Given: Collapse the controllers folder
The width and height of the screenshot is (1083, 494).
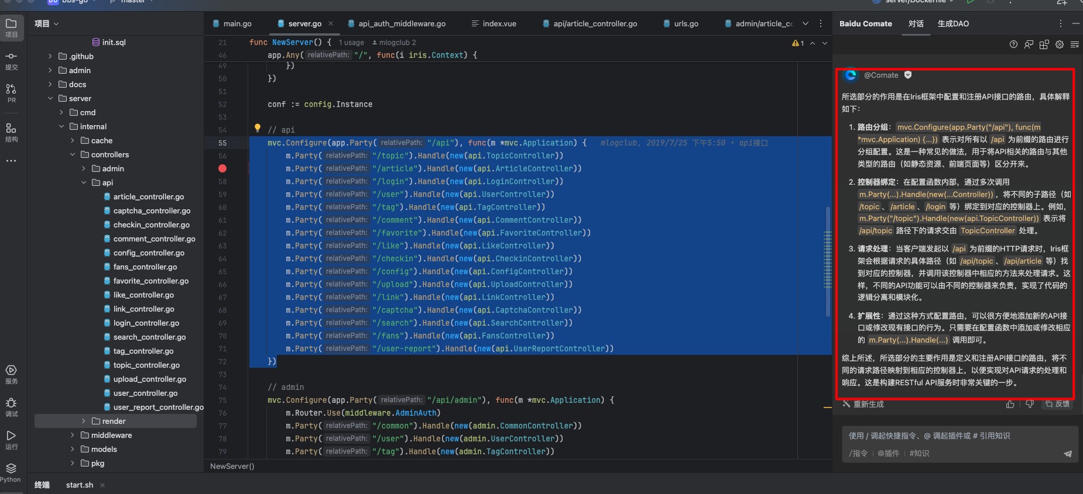Looking at the screenshot, I should coord(72,154).
